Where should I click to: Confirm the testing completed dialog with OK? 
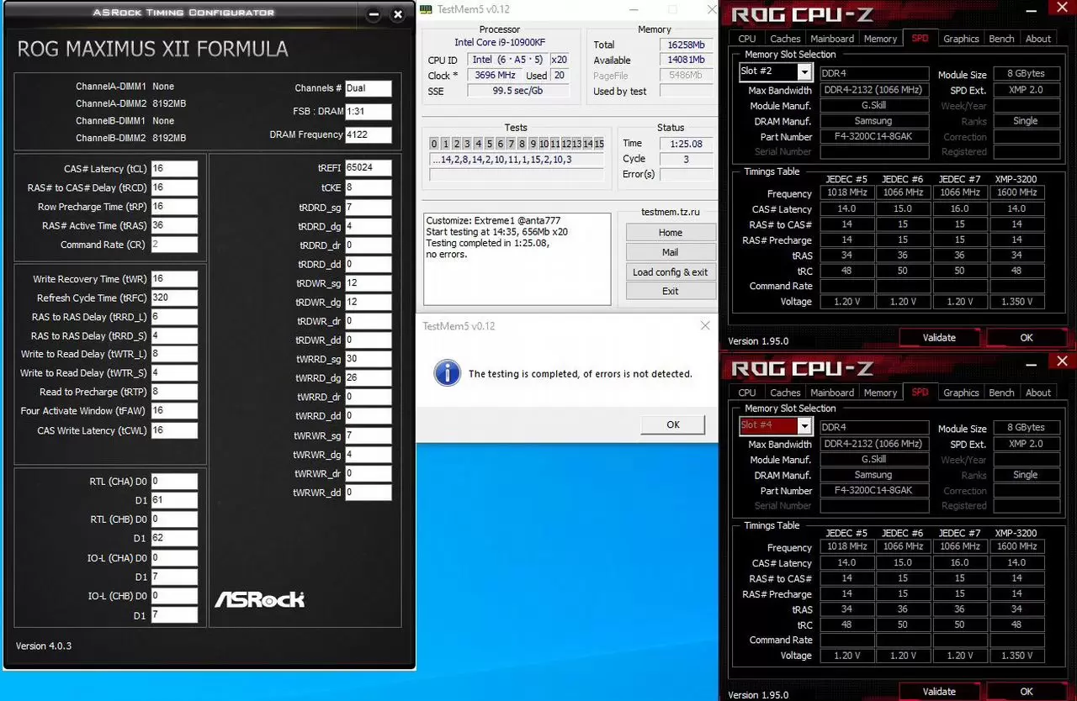(x=673, y=424)
